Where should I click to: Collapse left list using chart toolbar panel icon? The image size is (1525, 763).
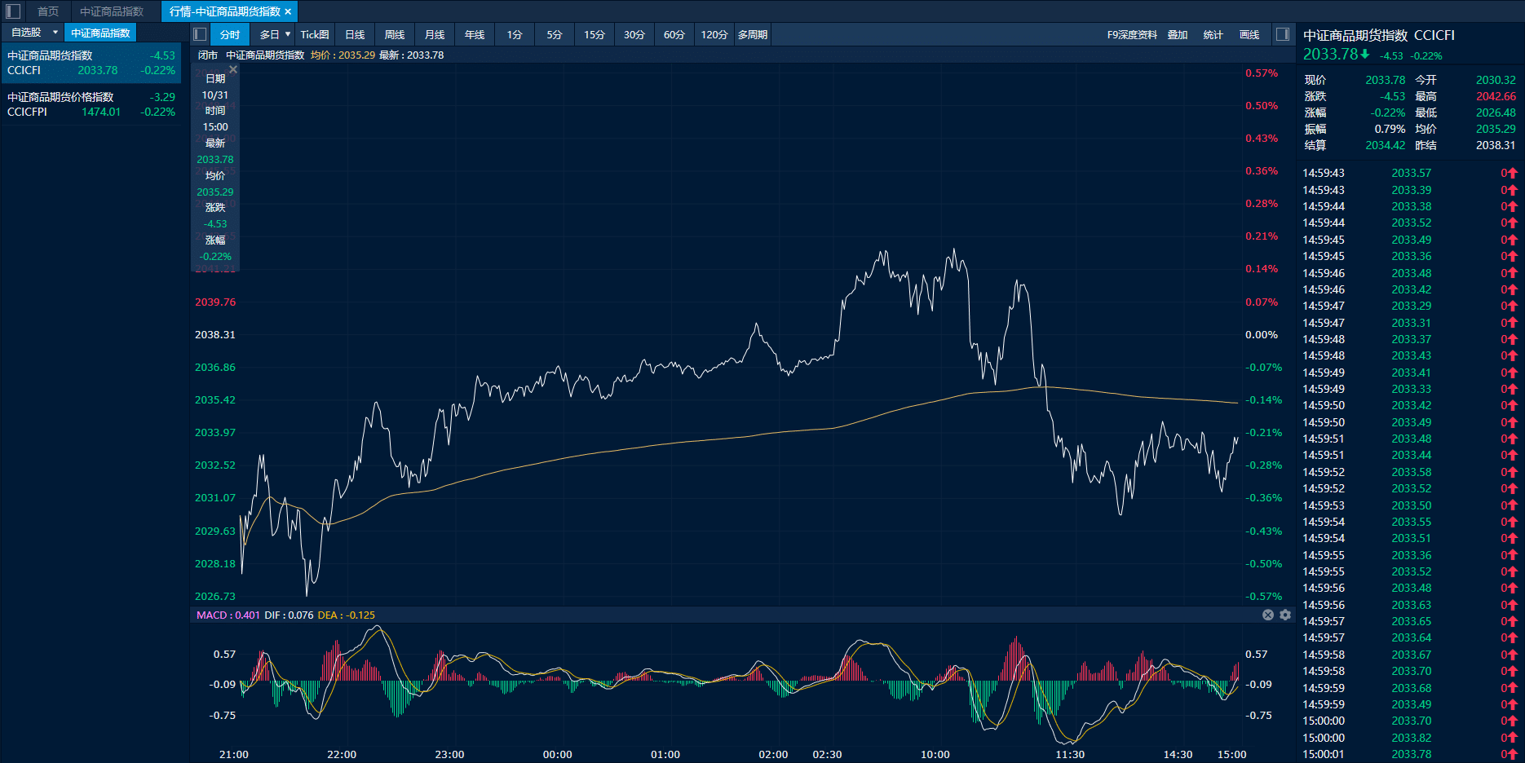tap(200, 34)
